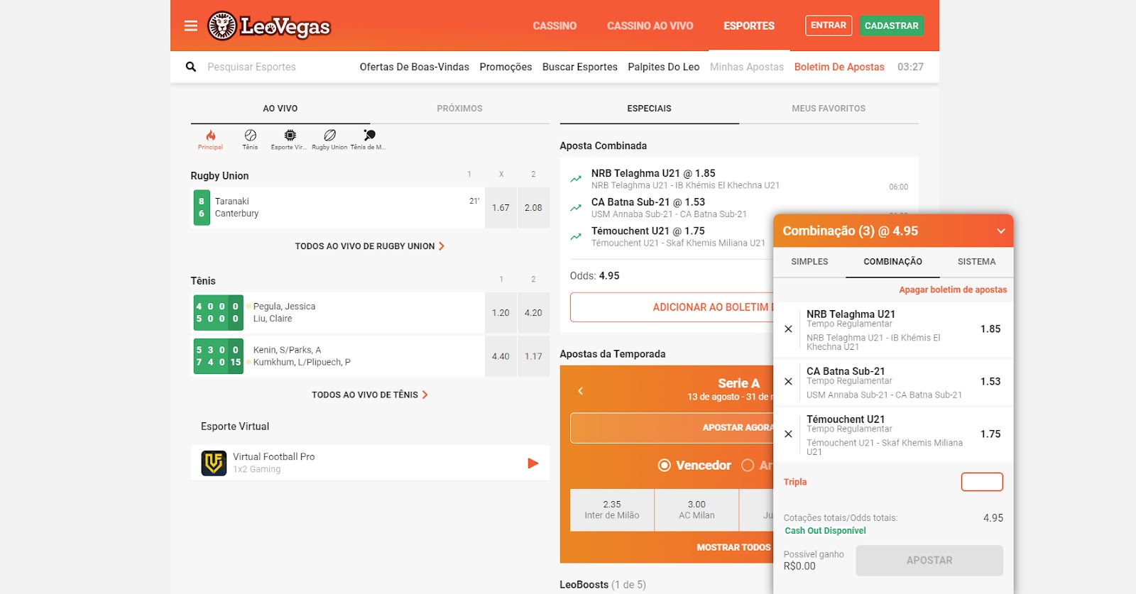Click the Pesquisar Esportes search field
Image resolution: width=1136 pixels, height=594 pixels.
251,67
